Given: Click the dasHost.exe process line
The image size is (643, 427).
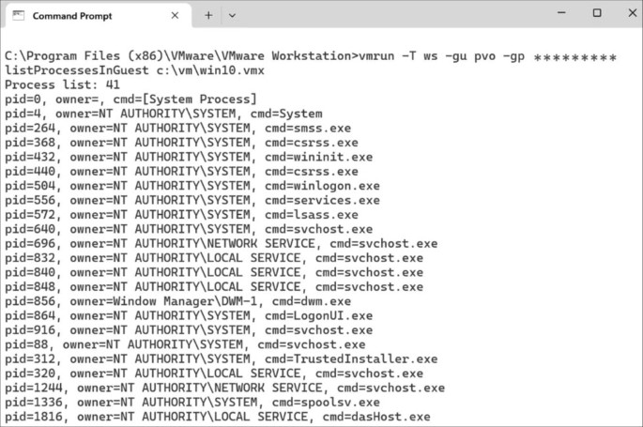Looking at the screenshot, I should [218, 416].
